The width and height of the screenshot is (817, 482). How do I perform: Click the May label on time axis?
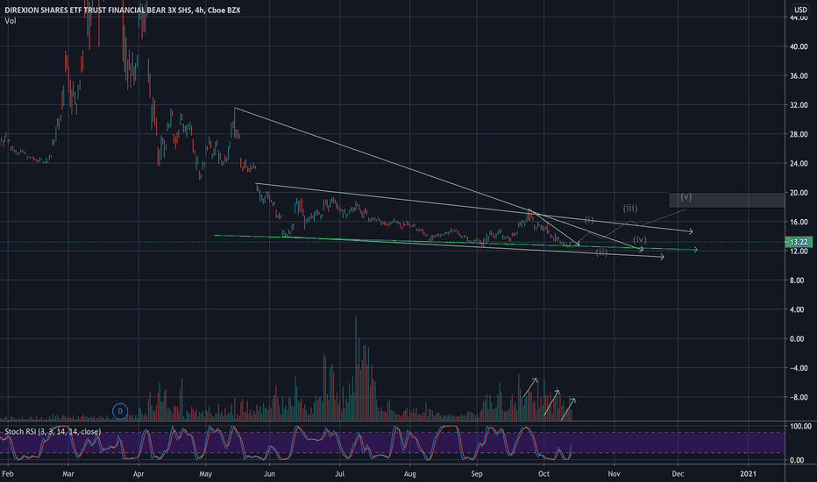pos(206,473)
